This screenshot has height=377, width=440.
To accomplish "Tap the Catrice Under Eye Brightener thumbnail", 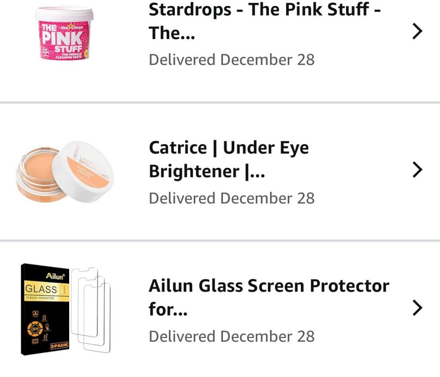I will 64,172.
